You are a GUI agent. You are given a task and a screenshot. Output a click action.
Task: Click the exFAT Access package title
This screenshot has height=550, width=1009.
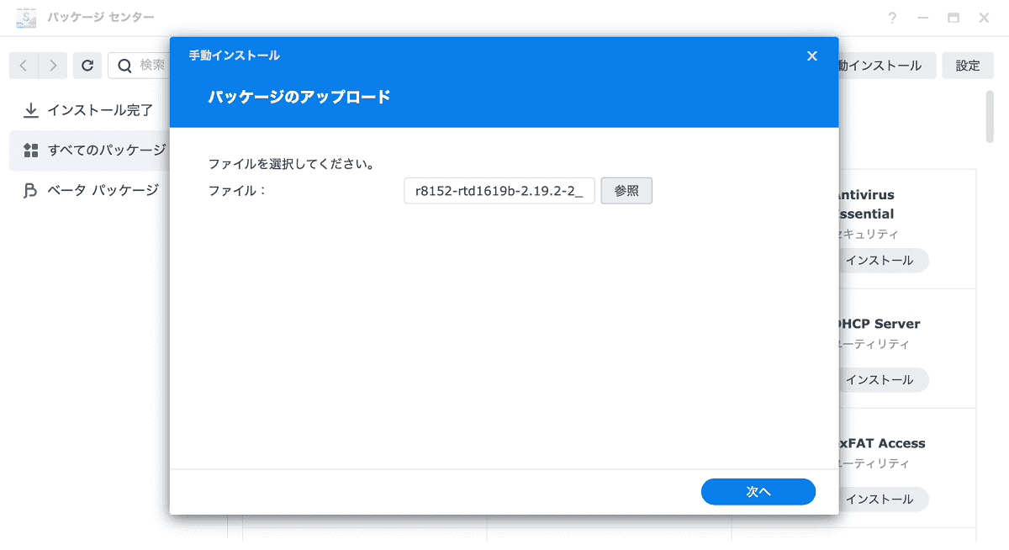pos(882,443)
